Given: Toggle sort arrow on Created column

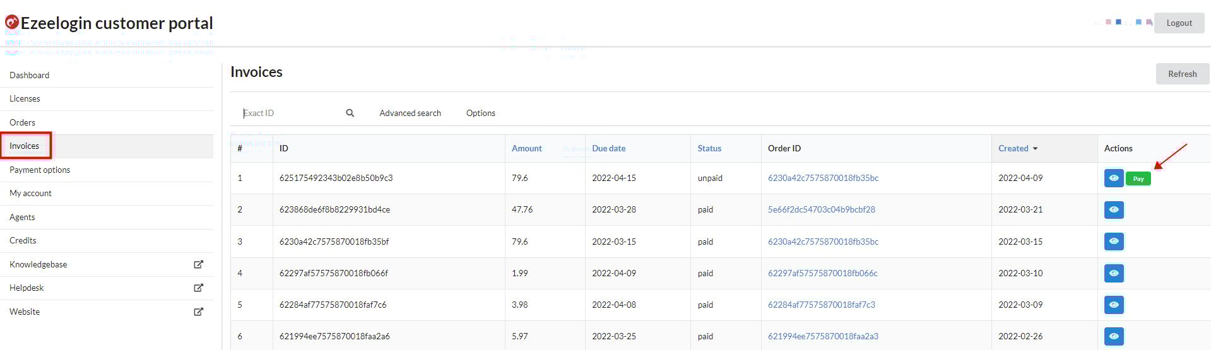Looking at the screenshot, I should point(1035,149).
